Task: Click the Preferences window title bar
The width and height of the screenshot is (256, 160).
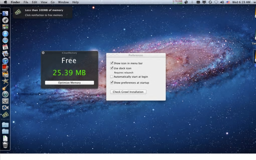Action: [x=136, y=55]
